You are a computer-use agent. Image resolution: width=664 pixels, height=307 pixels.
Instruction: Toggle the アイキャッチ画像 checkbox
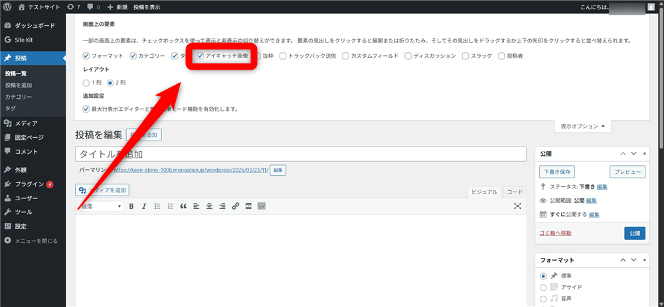[201, 56]
